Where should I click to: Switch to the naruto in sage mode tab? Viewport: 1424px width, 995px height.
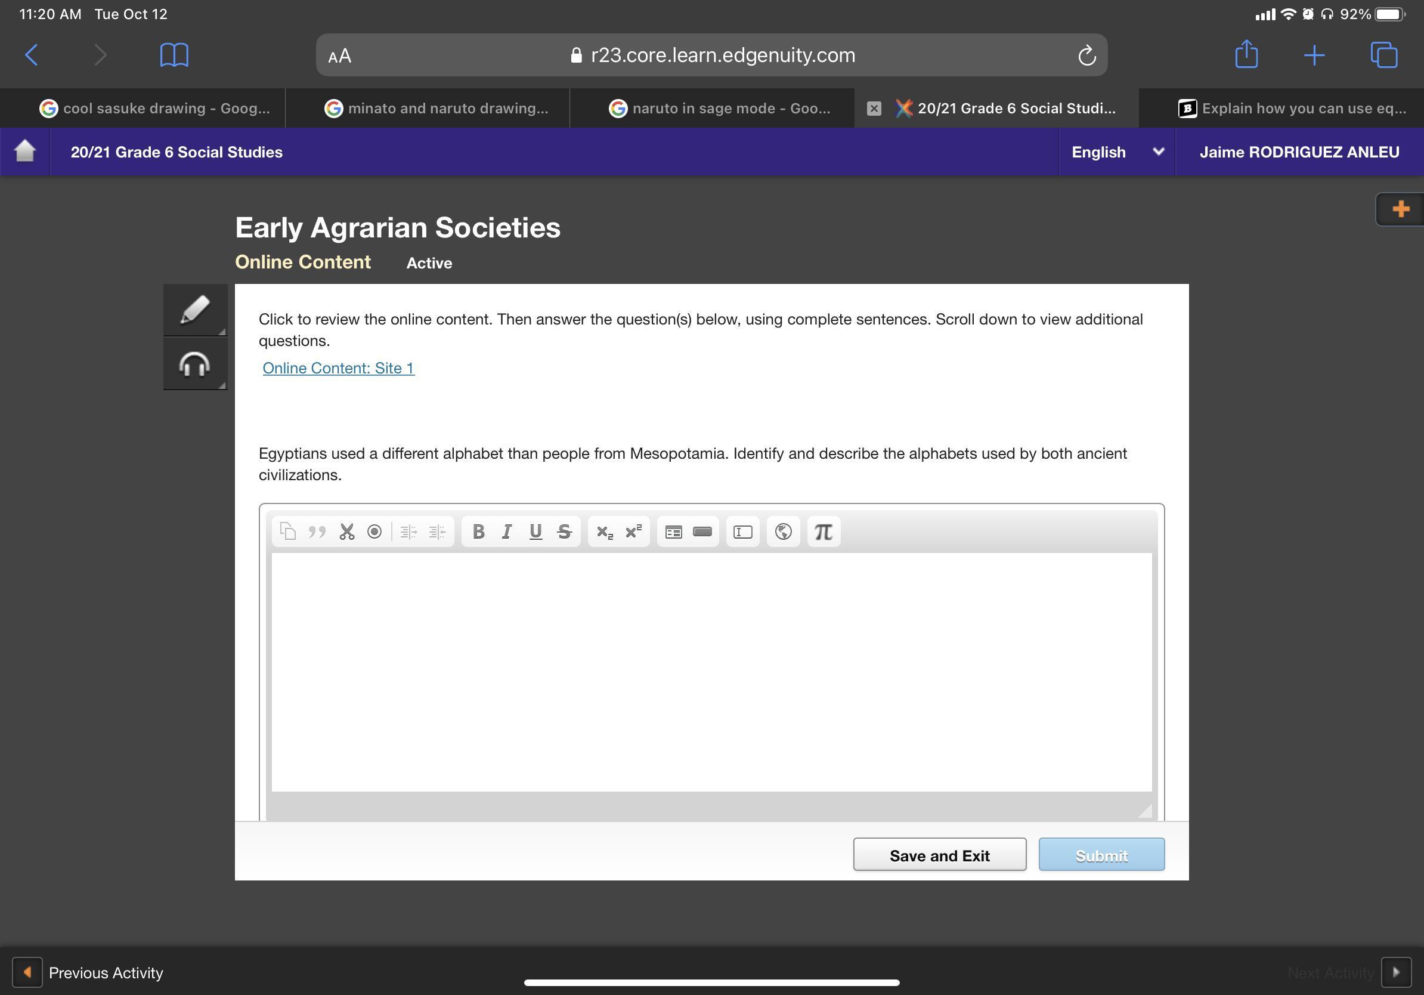tap(719, 109)
